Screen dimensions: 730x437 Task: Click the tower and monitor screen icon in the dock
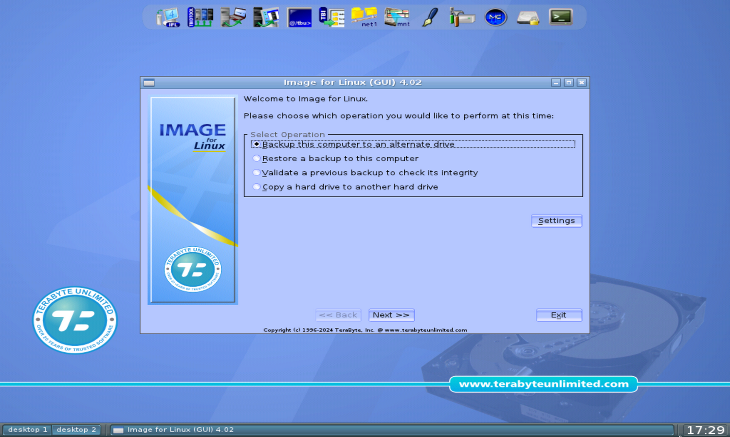point(266,18)
